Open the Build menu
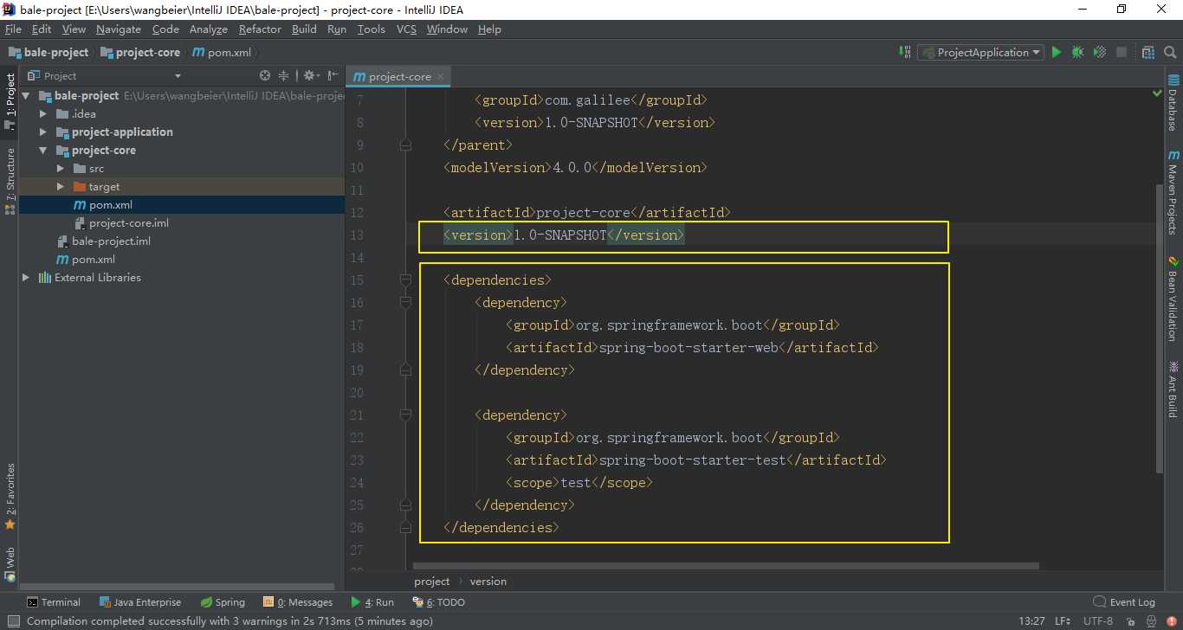This screenshot has height=630, width=1183. point(304,29)
